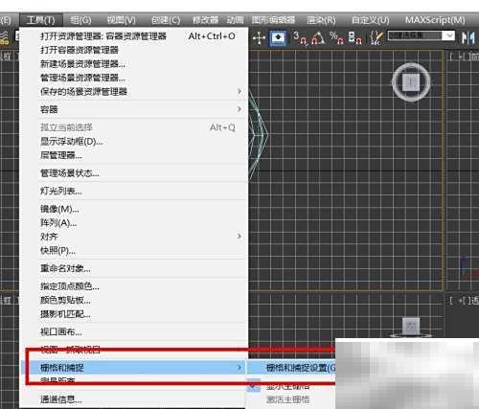Open 灯光列表... from the menu

134,191
